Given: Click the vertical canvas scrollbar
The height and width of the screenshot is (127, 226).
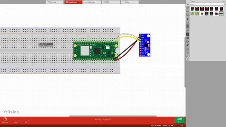Looking at the screenshot, I should click(x=185, y=62).
